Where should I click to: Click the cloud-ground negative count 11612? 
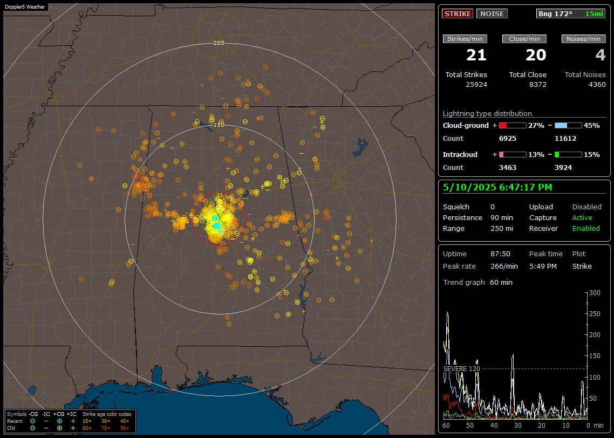(565, 139)
